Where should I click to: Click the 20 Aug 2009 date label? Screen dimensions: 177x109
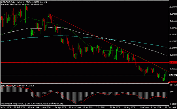(x=129, y=107)
